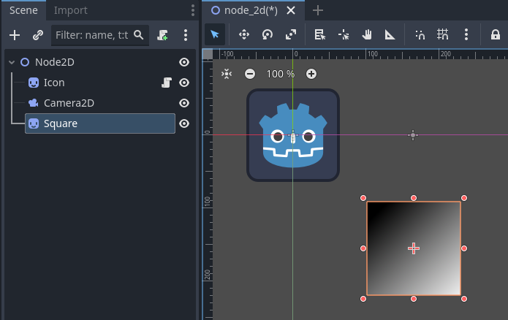Toggle visibility of Node2D
This screenshot has height=320, width=508.
tap(184, 62)
